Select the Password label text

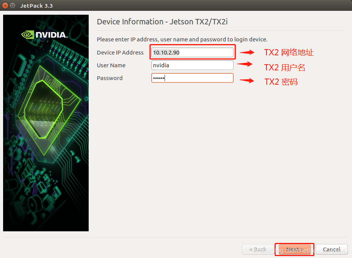[110, 78]
